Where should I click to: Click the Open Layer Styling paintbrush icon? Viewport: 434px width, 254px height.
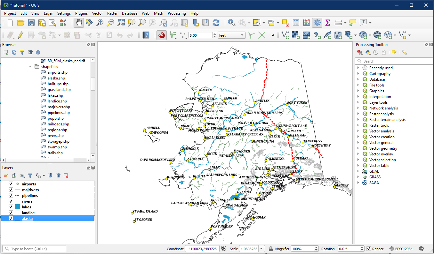click(x=6, y=176)
